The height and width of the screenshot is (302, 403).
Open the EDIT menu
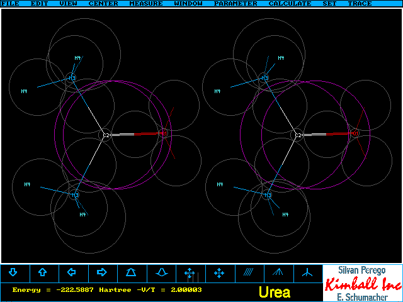[39, 4]
